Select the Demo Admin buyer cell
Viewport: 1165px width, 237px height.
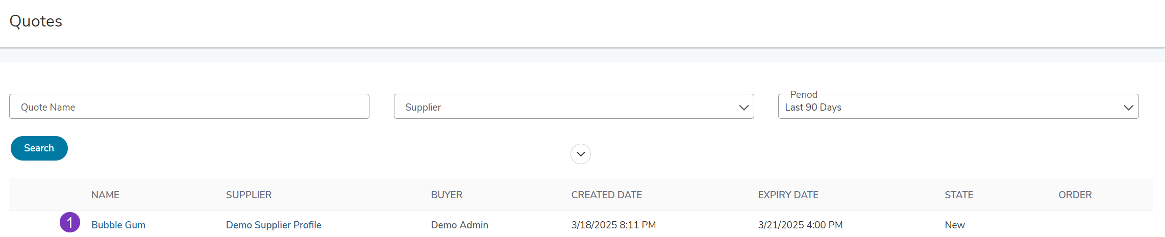tap(459, 225)
